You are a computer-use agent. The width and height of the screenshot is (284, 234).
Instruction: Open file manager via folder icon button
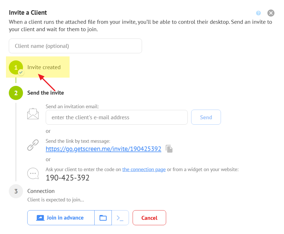pyautogui.click(x=103, y=218)
